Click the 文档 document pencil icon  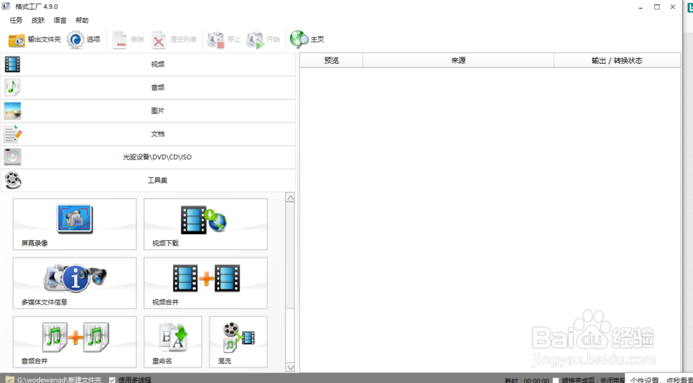coord(12,134)
